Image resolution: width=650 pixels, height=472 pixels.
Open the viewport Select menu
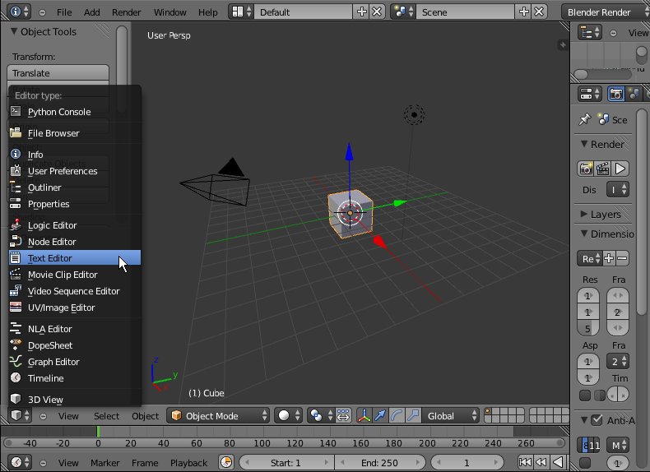pos(106,416)
